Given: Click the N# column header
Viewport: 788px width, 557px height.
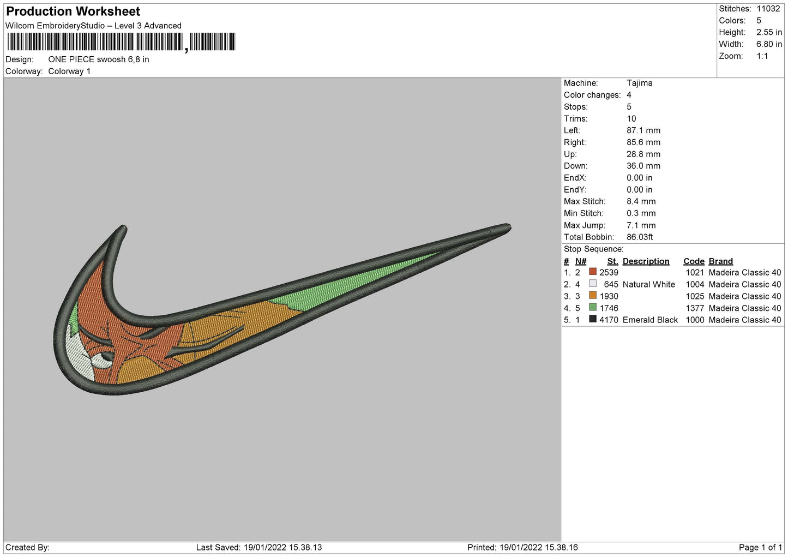Looking at the screenshot, I should pyautogui.click(x=581, y=261).
